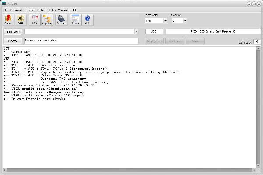Screen dimensions: 263x175
Task: Click the 'Extra Guard Time = 0' line
Action: (x=43, y=75)
